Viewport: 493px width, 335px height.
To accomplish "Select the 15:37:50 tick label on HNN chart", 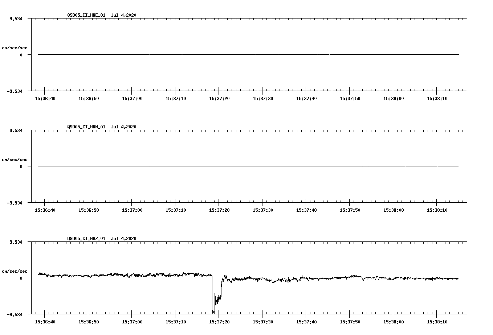I will (x=350, y=210).
